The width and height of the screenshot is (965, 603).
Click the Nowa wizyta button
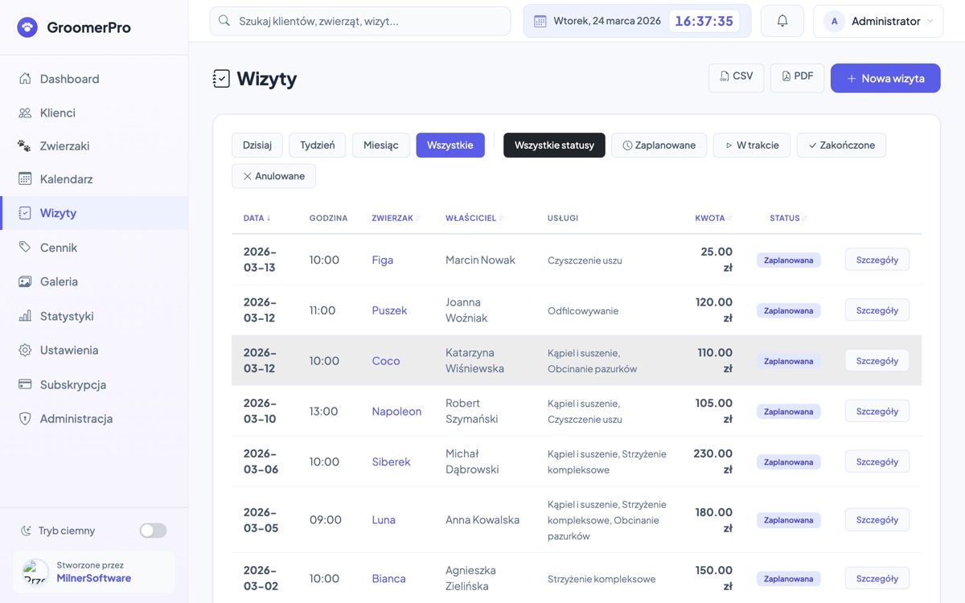(885, 78)
